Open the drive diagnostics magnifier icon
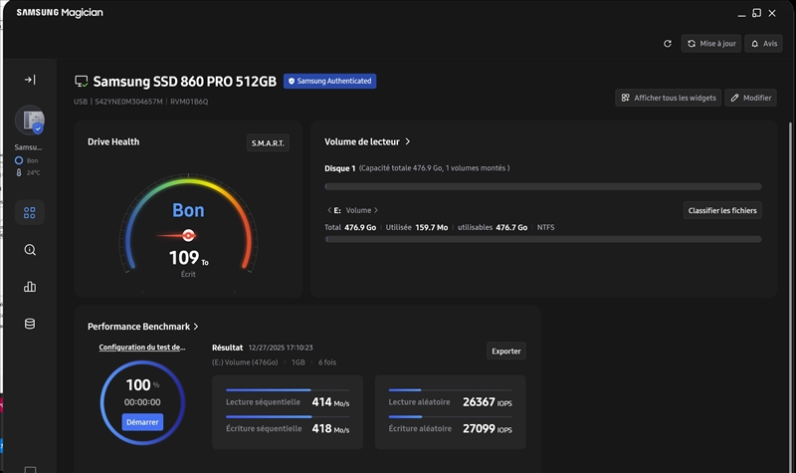Viewport: 796px width, 473px height. pos(30,250)
